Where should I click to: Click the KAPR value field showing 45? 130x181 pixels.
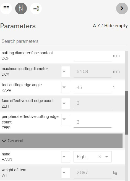tap(92, 87)
